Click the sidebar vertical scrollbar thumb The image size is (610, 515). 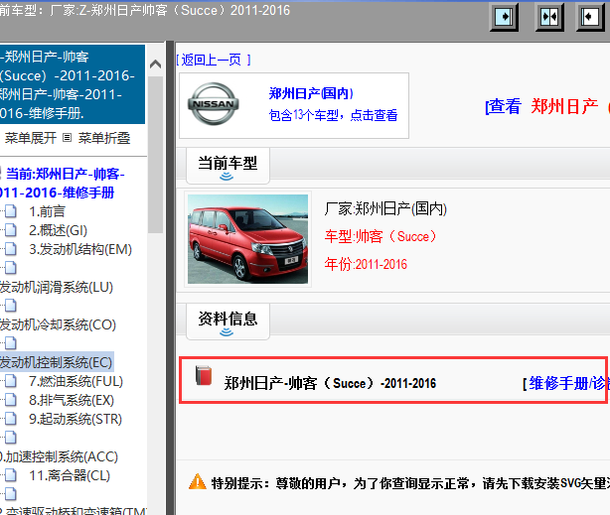tap(156, 155)
